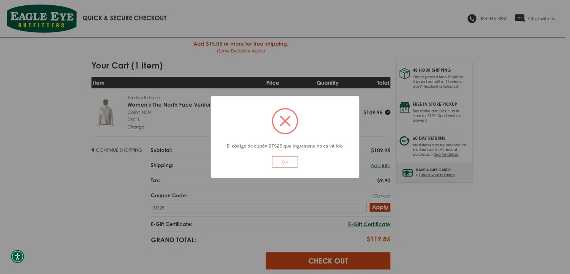Click the Free In Store Pickup storefront icon

[x=405, y=107]
